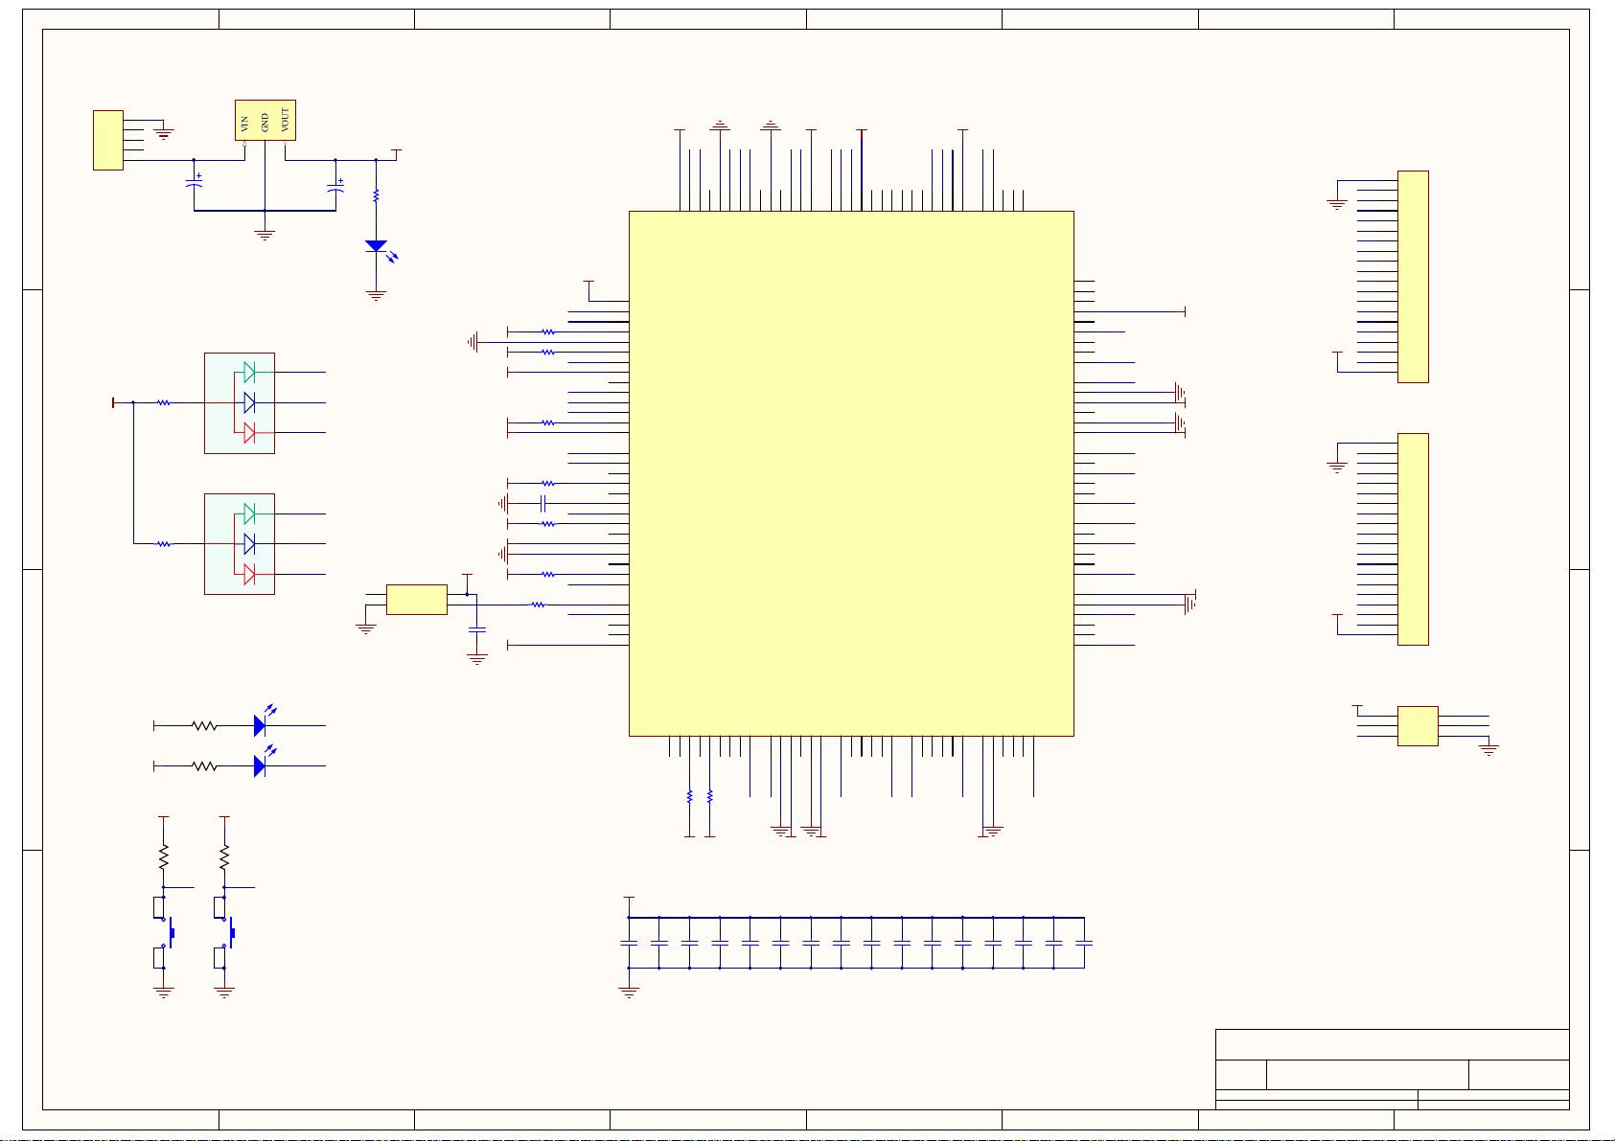Image resolution: width=1615 pixels, height=1141 pixels.
Task: Select the left push button switch
Action: tap(165, 930)
